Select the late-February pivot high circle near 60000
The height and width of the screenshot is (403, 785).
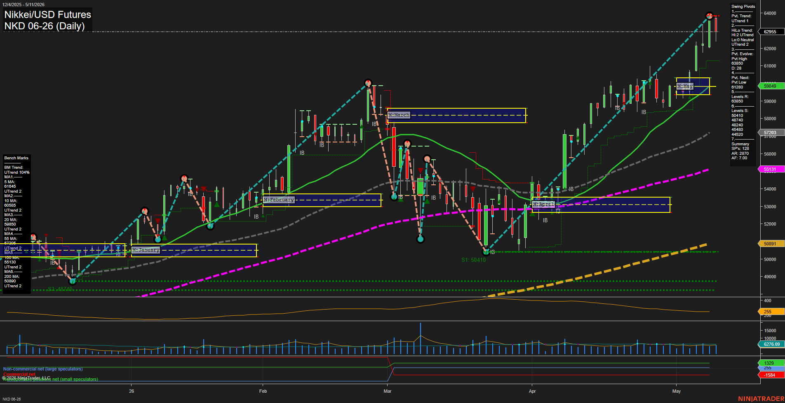pyautogui.click(x=368, y=83)
